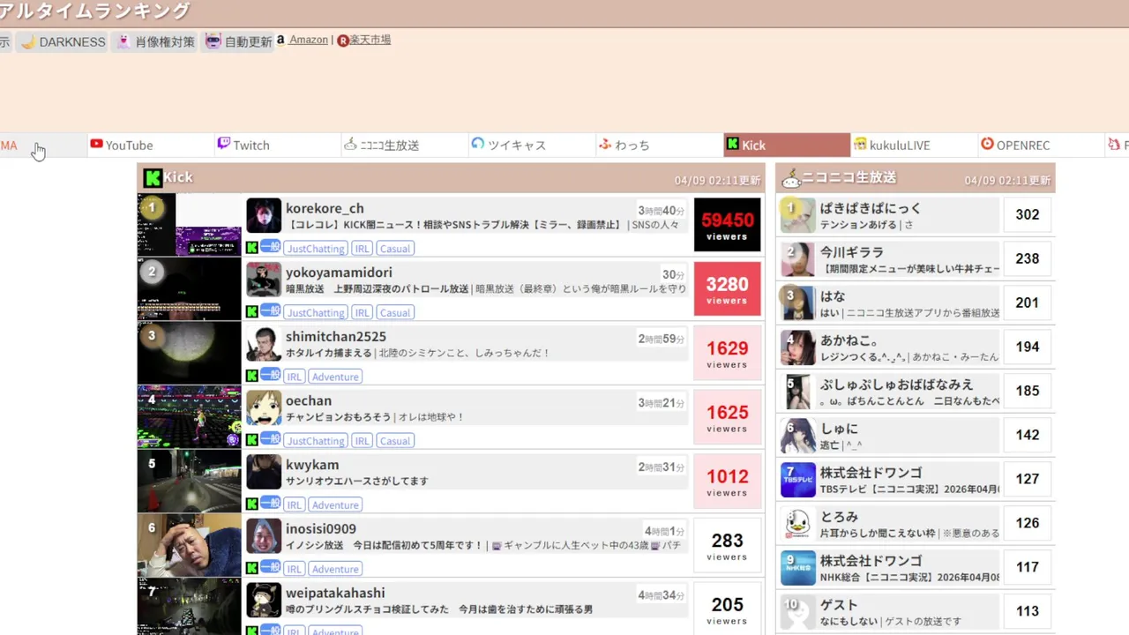1129x635 pixels.
Task: Open the inosisi0909 channel name
Action: pyautogui.click(x=321, y=529)
